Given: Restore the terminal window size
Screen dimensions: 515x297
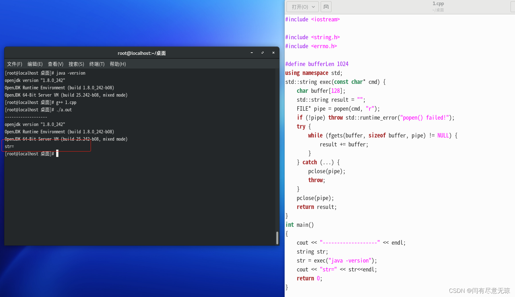Looking at the screenshot, I should 262,53.
